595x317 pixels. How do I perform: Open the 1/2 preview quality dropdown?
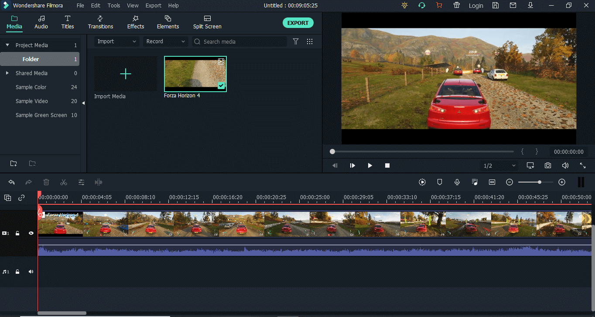tap(500, 165)
